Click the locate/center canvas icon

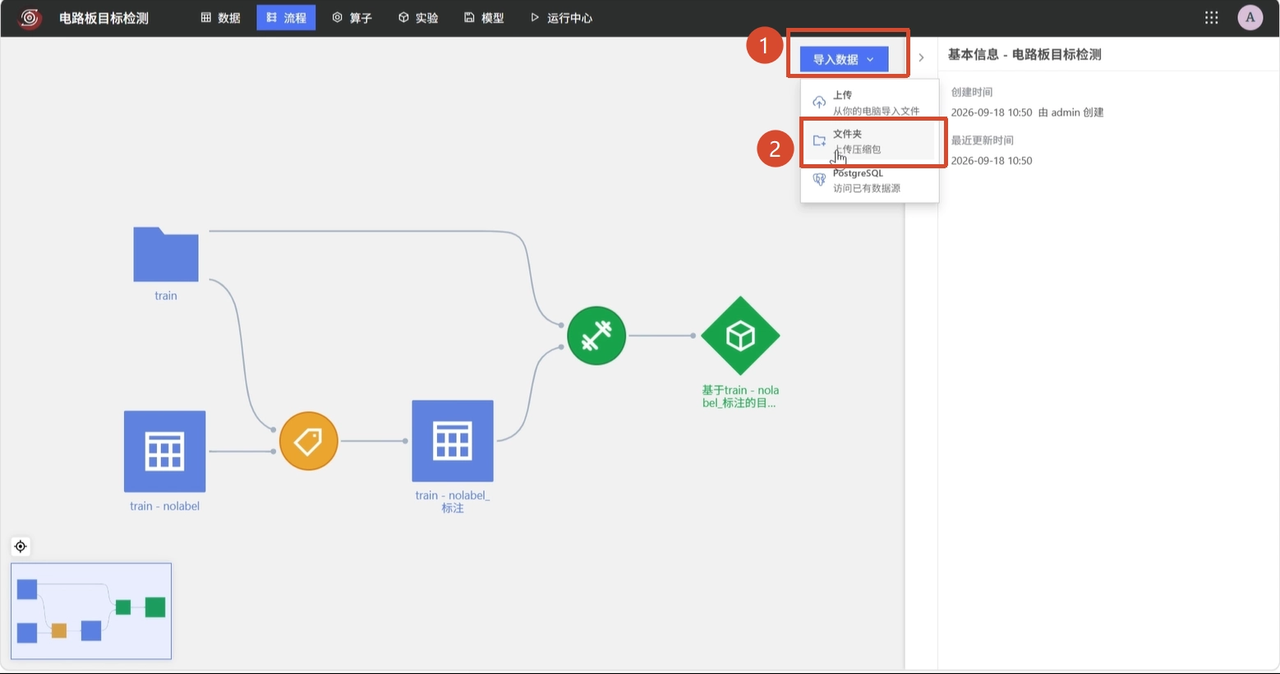pos(21,546)
